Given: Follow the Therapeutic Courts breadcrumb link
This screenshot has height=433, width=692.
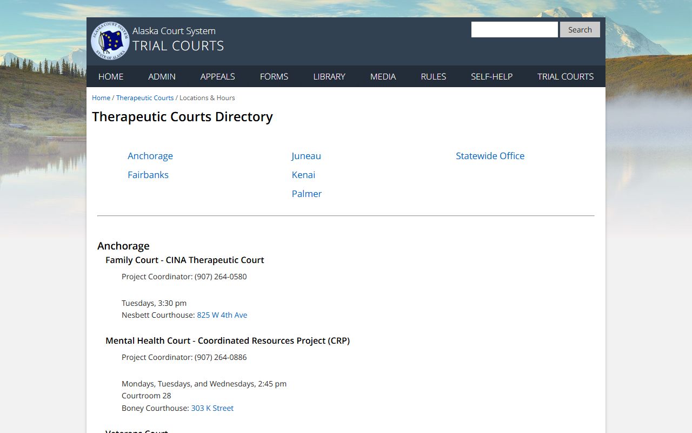Looking at the screenshot, I should pos(145,98).
